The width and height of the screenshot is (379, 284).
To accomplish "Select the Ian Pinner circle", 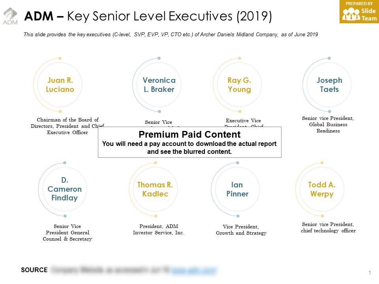I will tap(237, 189).
